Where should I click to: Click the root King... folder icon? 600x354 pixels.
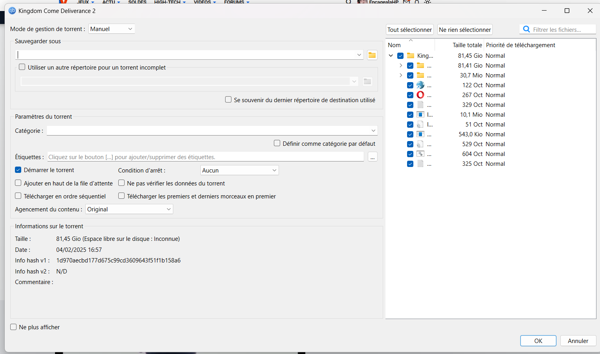[x=411, y=55]
